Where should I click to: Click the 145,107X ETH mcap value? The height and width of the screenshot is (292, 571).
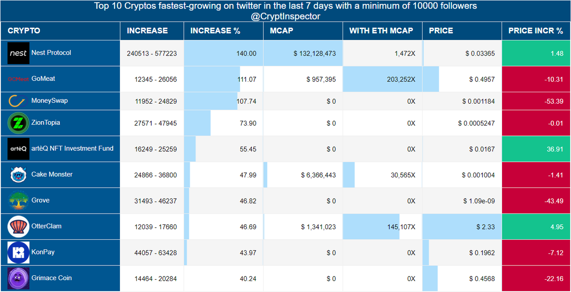pyautogui.click(x=383, y=227)
